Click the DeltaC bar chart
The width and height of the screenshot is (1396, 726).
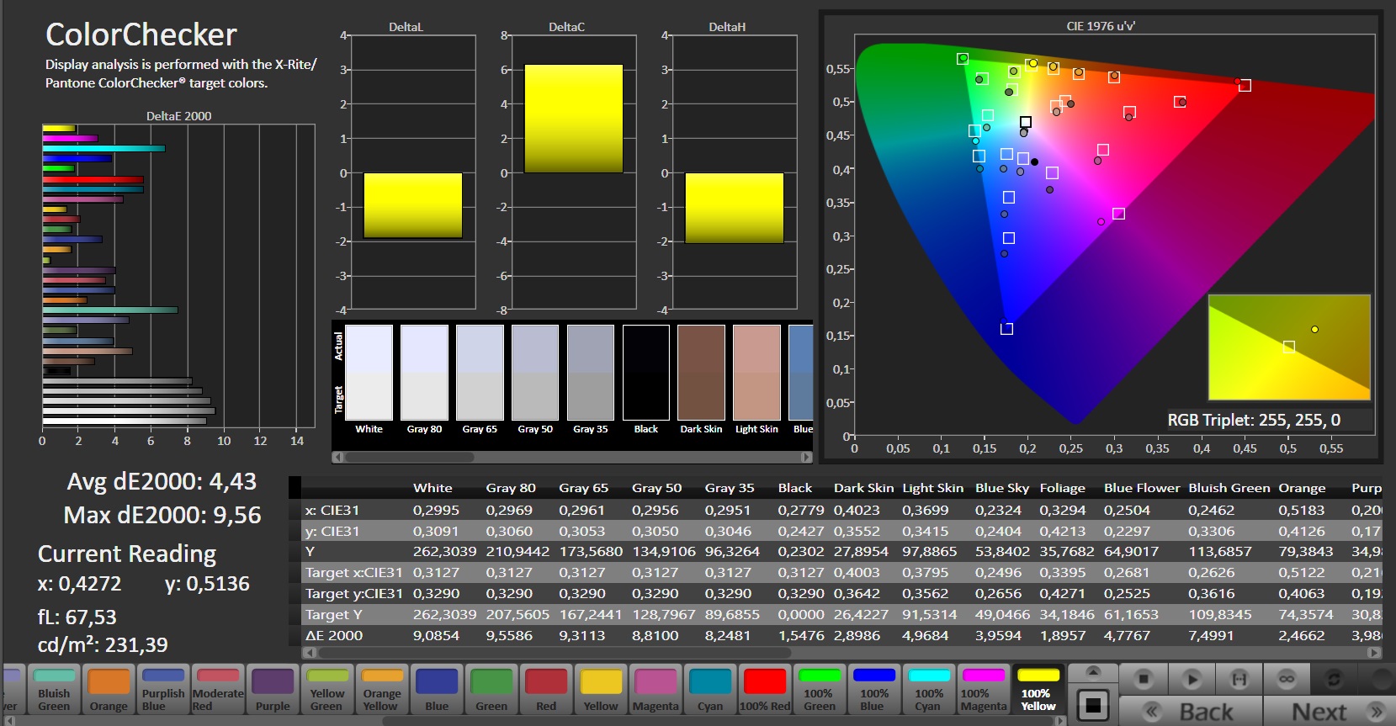pyautogui.click(x=574, y=173)
